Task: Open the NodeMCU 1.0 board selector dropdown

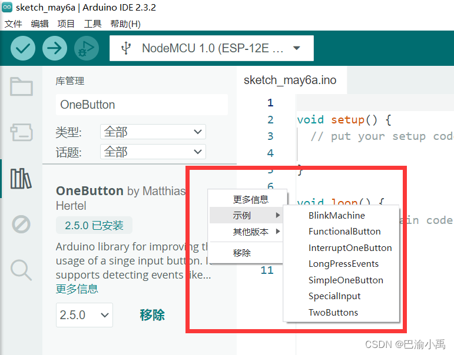Action: [211, 48]
